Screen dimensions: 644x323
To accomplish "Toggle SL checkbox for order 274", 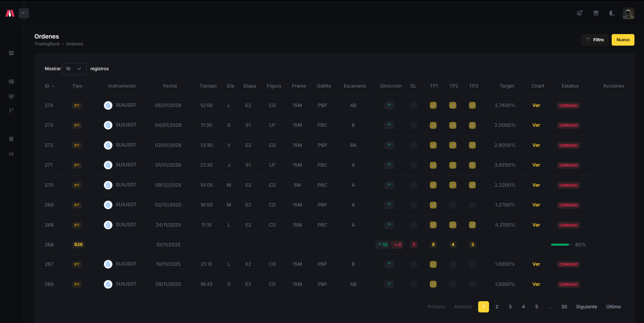I will (413, 105).
